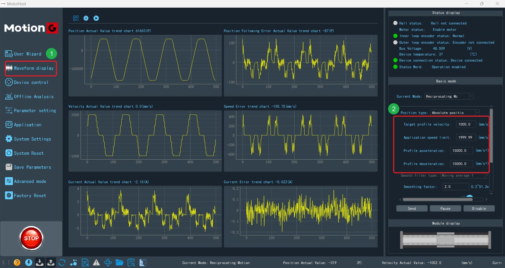Screen dimensions: 505x268
Task: Click the connected nodes icon
Action: tap(74, 262)
